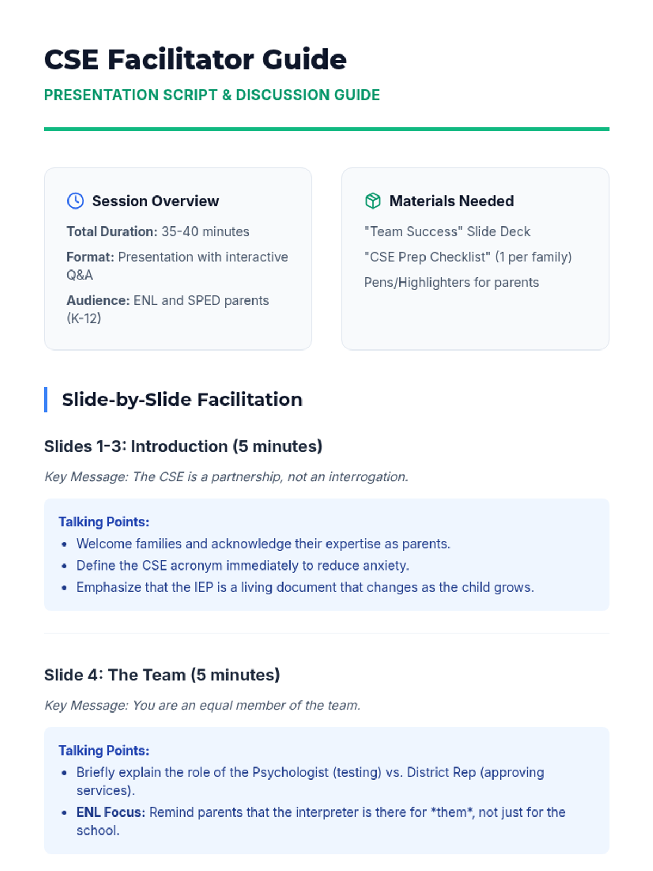Click the Slides 1-3: Introduction heading
This screenshot has height=871, width=653.
183,446
